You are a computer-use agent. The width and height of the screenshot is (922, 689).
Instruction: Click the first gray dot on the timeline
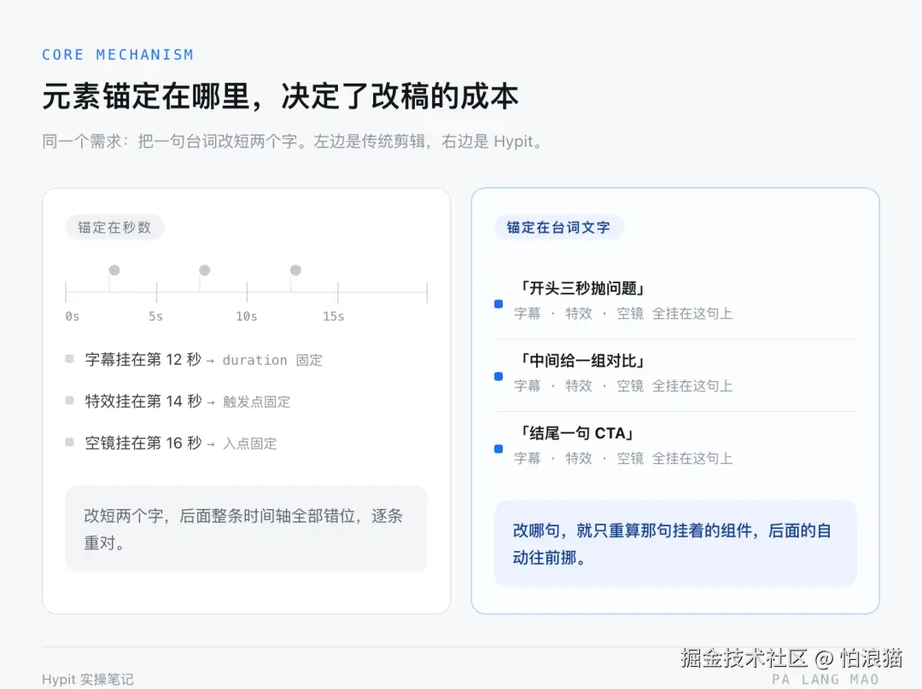(x=114, y=270)
